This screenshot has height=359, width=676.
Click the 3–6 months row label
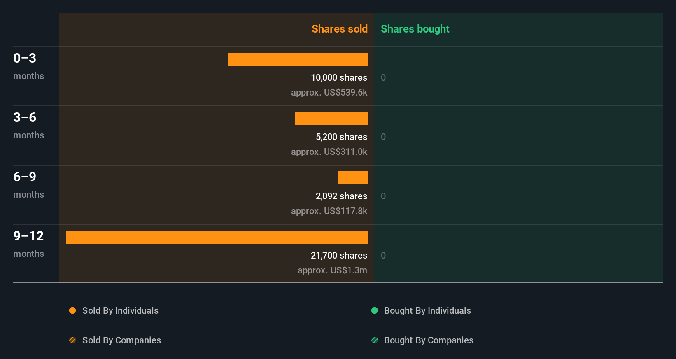click(28, 126)
